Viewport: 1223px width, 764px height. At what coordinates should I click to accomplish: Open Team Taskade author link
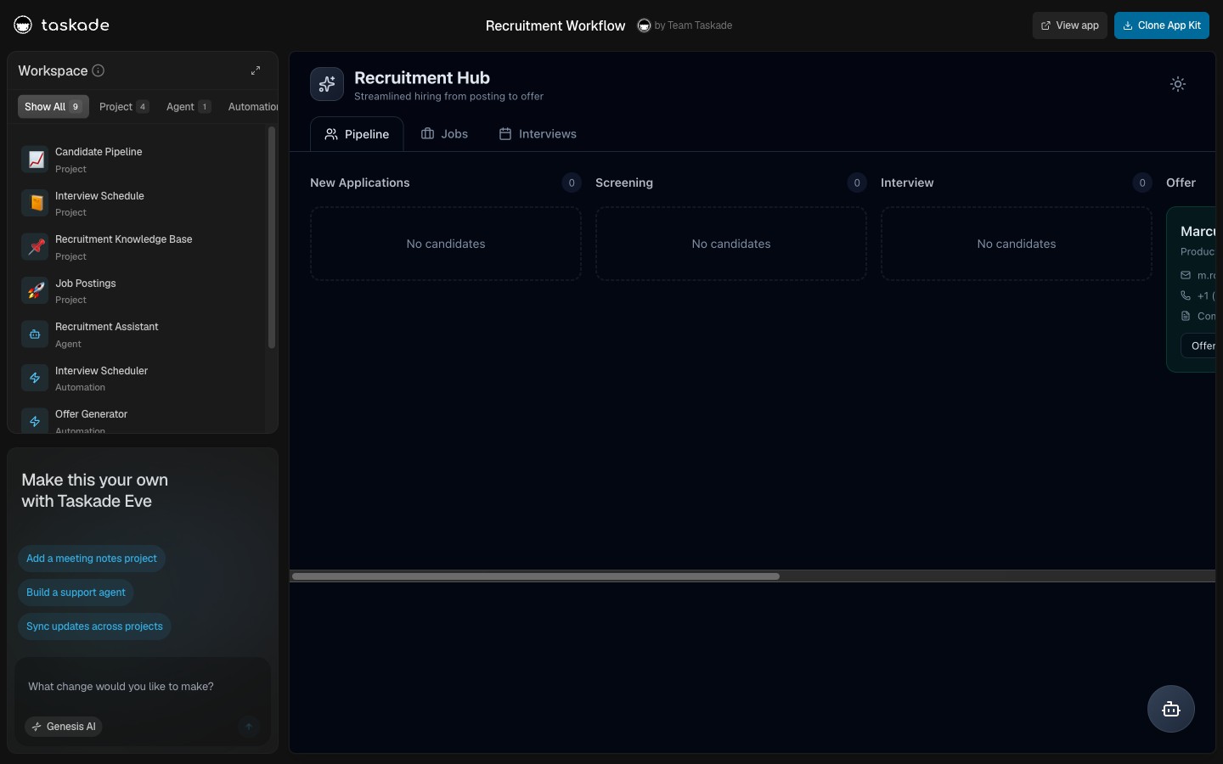685,25
